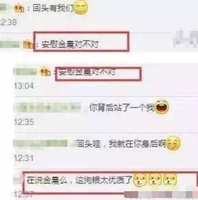Image resolution: width=198 pixels, height=200 pixels.
Task: Click the last doge emoji in bottom comment
Action: point(170,179)
